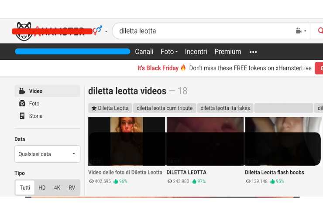The height and width of the screenshot is (218, 323).
Task: Filter results by RV type
Action: [x=72, y=187]
